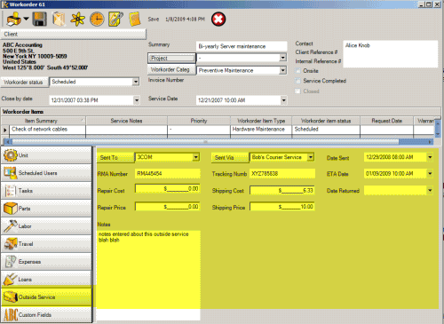Image resolution: width=444 pixels, height=324 pixels.
Task: Click the note with pencil toolbar icon
Action: tap(115, 20)
